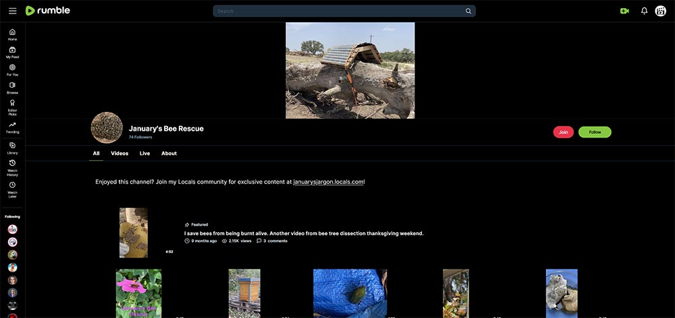Open first followed channel avatar
The image size is (675, 318).
tap(12, 229)
